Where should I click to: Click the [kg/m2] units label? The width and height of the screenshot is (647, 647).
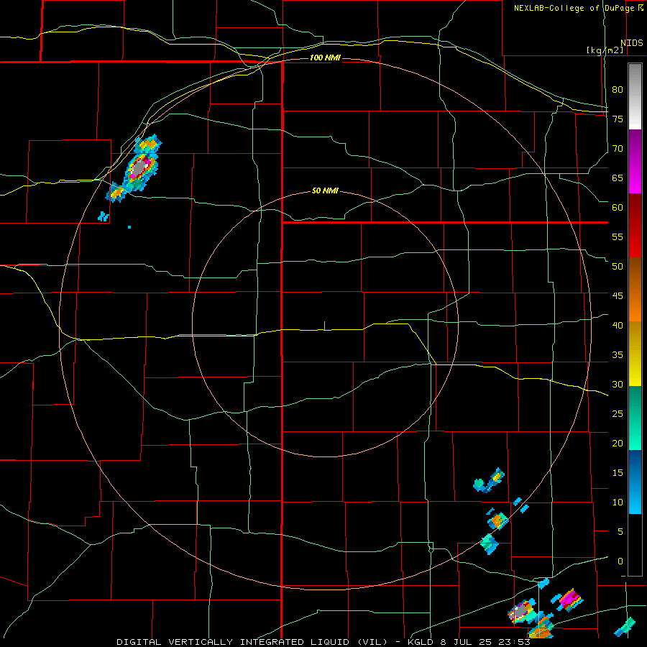pyautogui.click(x=605, y=50)
